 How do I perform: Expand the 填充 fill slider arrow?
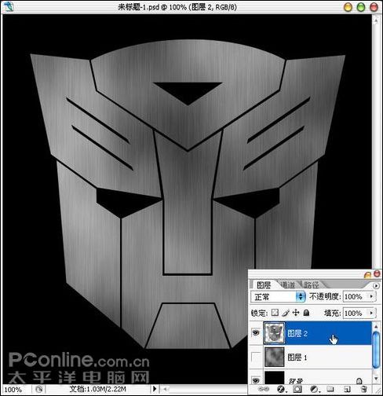coord(371,313)
